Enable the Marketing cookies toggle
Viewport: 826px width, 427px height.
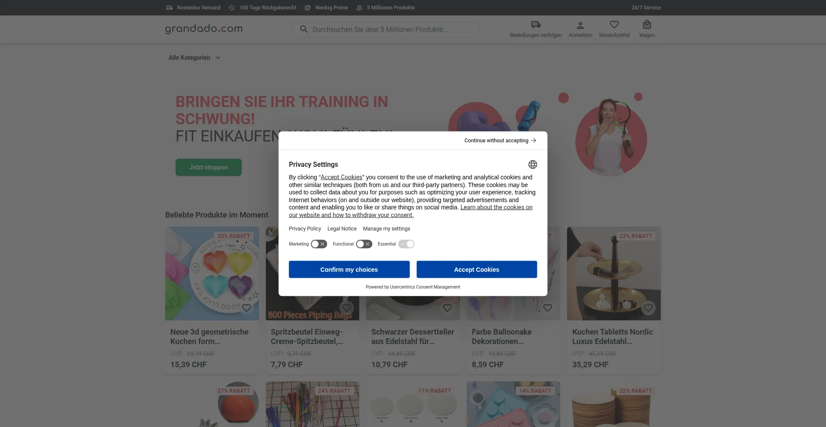[x=319, y=244]
